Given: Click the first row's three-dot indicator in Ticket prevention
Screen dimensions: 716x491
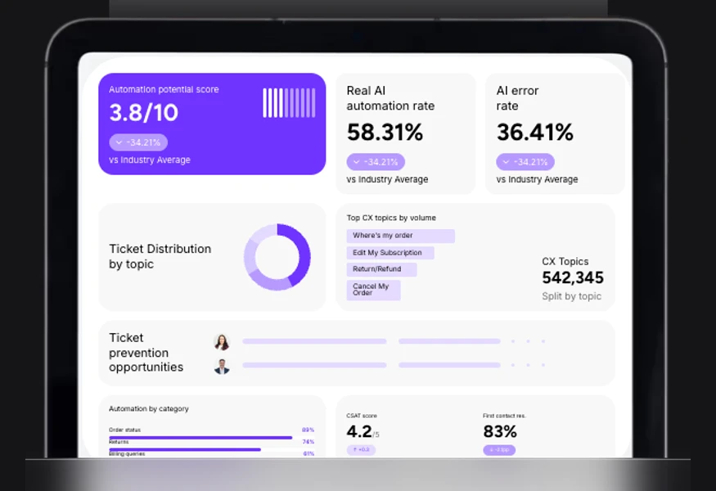Looking at the screenshot, I should click(x=529, y=341).
